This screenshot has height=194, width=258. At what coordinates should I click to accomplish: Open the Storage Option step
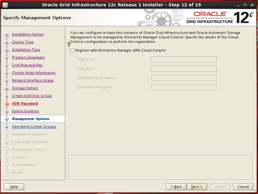click(25, 88)
